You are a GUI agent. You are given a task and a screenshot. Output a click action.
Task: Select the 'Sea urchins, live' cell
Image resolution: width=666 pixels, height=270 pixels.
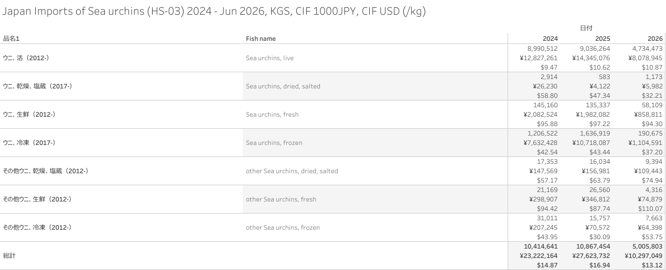tap(270, 58)
